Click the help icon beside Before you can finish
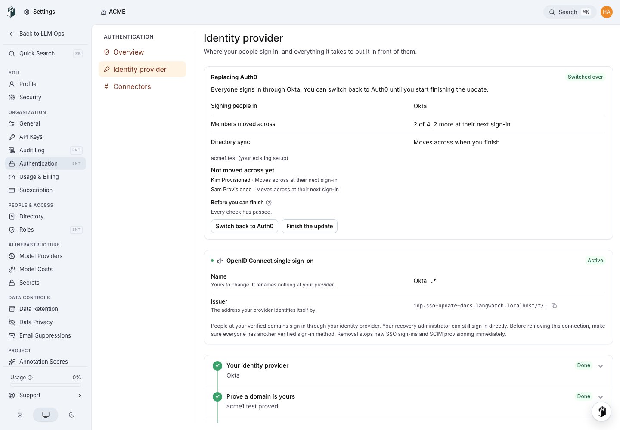This screenshot has width=620, height=430. click(269, 203)
